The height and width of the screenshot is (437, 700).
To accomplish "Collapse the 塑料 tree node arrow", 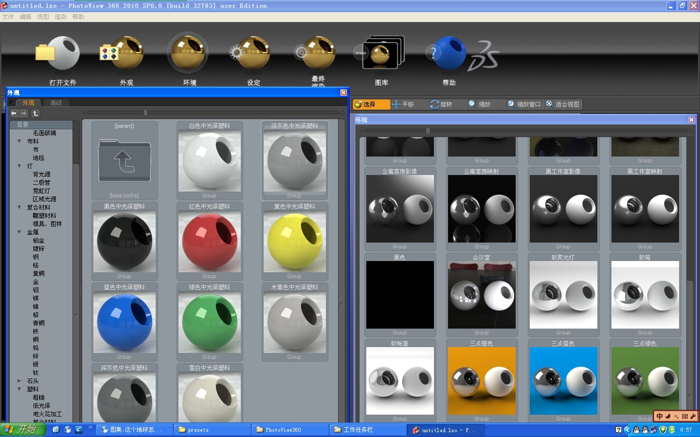I will 19,389.
